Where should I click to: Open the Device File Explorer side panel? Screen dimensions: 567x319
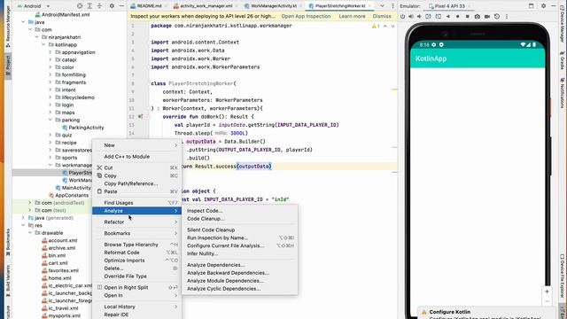click(563, 275)
